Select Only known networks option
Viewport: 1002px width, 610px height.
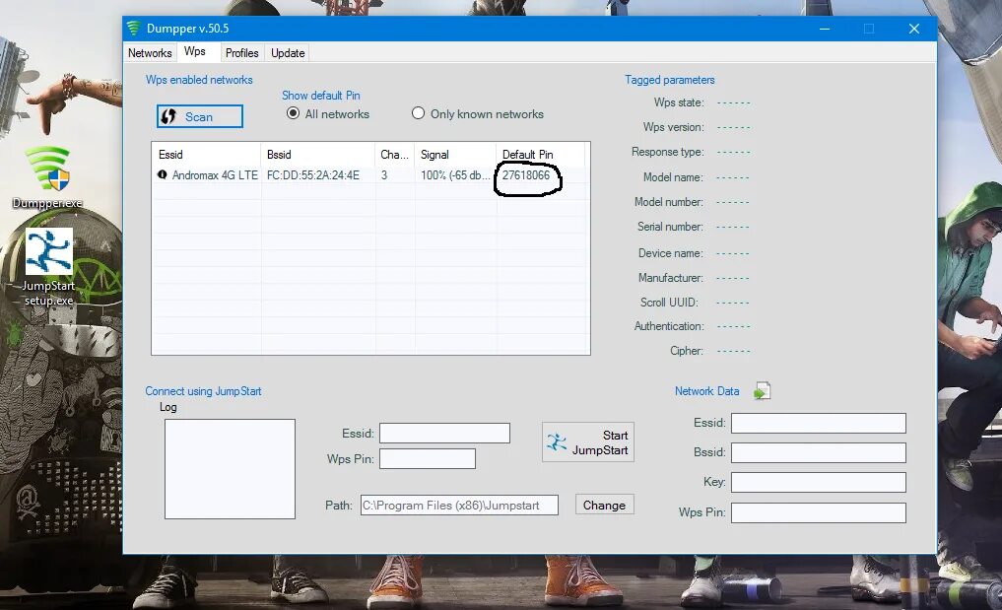pos(418,113)
